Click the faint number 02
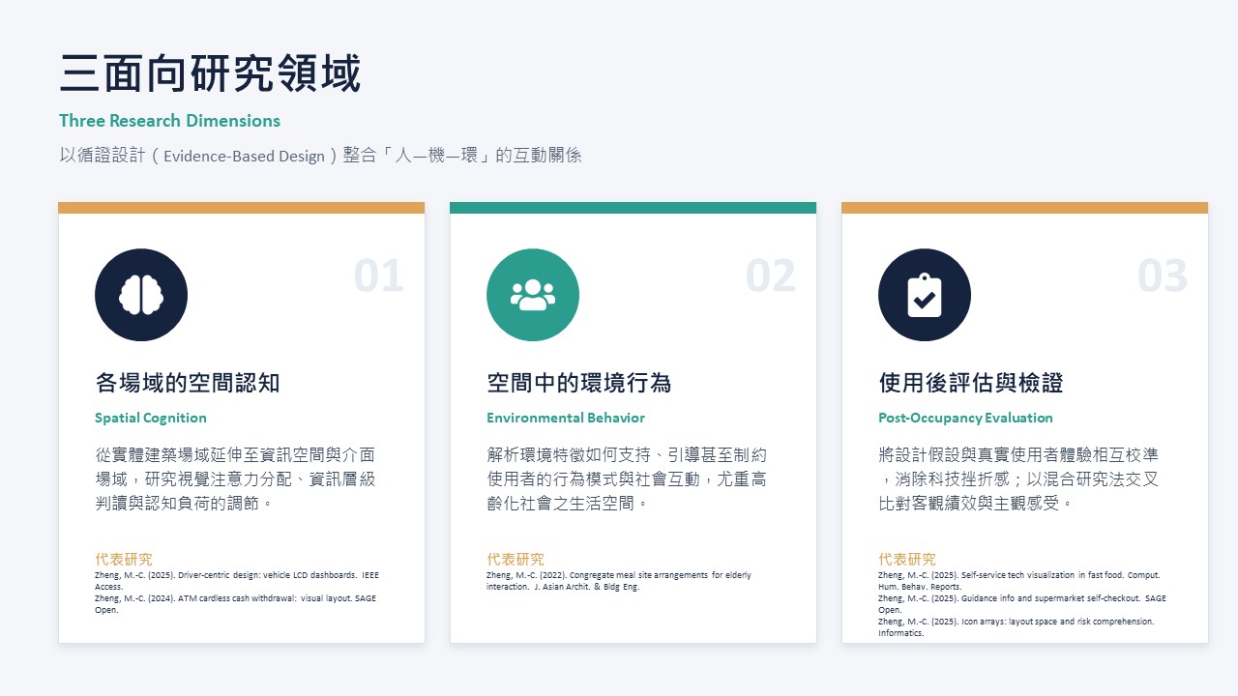Image resolution: width=1238 pixels, height=696 pixels. coord(771,276)
